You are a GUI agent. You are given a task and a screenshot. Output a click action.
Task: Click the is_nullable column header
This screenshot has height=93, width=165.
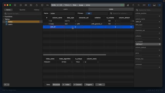tap(110, 18)
